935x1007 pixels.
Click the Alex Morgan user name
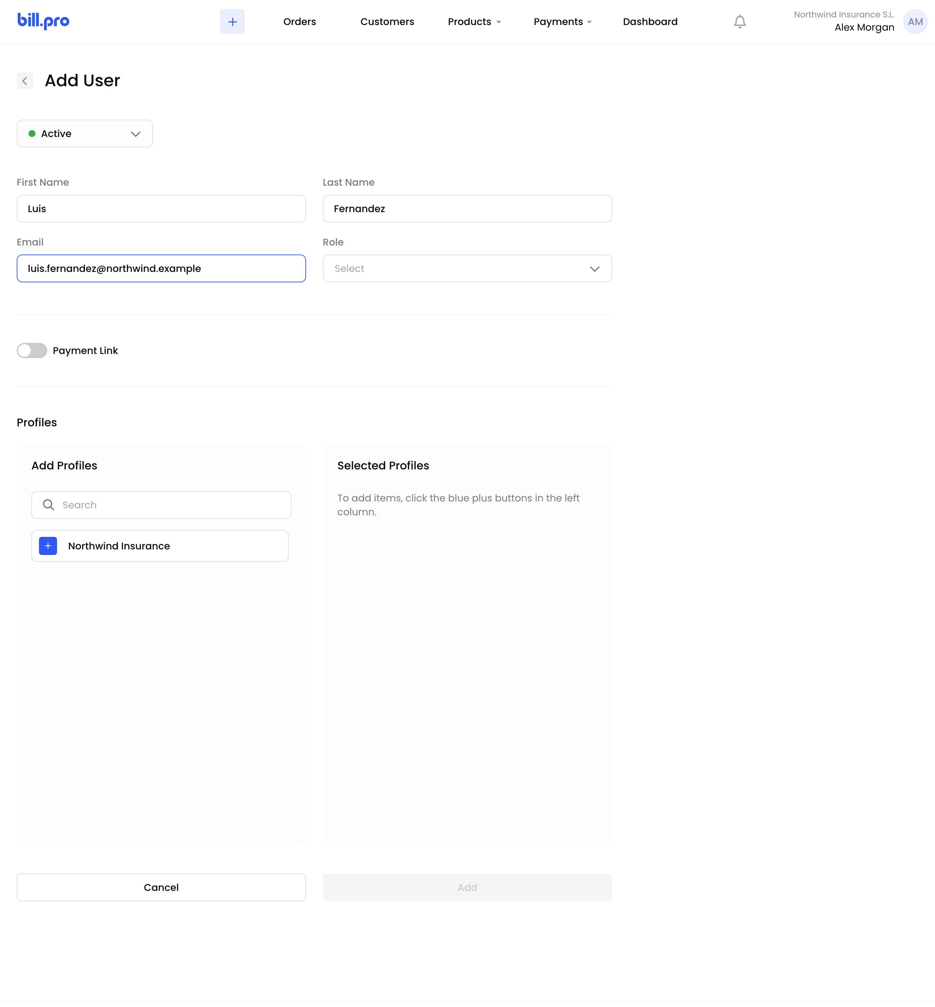[864, 27]
